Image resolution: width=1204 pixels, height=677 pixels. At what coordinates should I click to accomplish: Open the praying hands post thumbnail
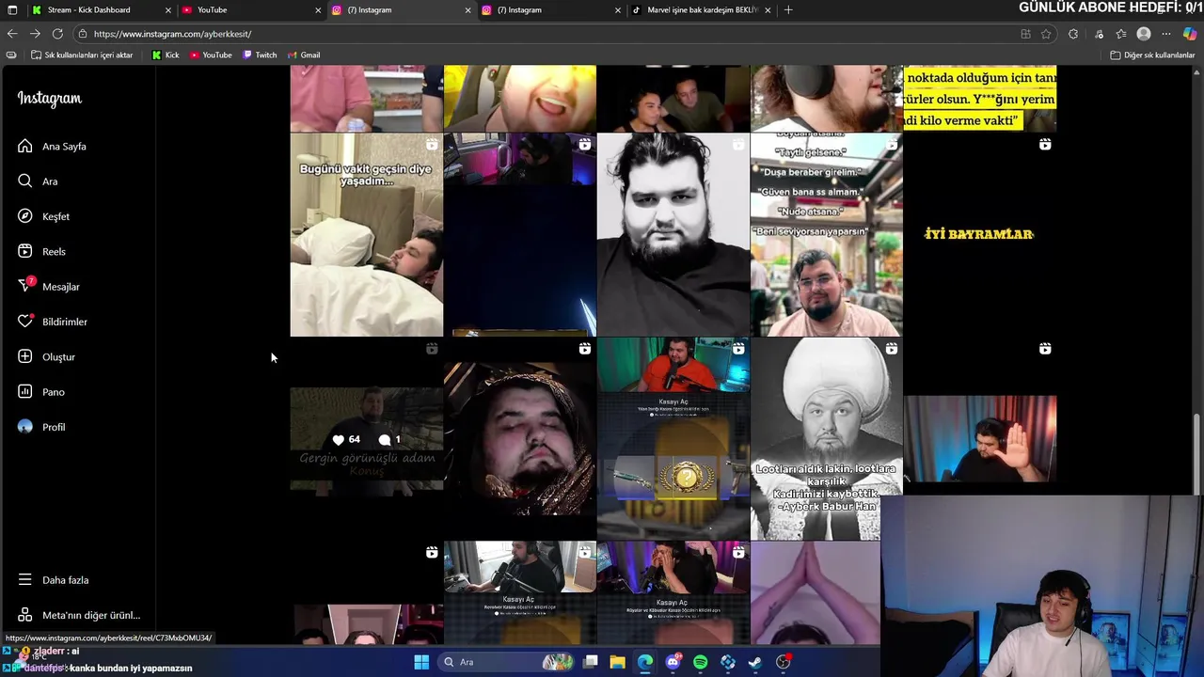pyautogui.click(x=815, y=592)
